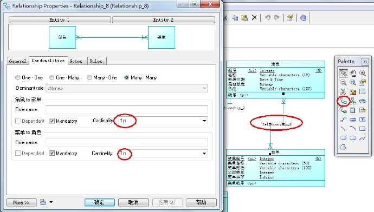Click the X delete icon in main toolbar
Screen dimensions: 374x212
(254, 18)
